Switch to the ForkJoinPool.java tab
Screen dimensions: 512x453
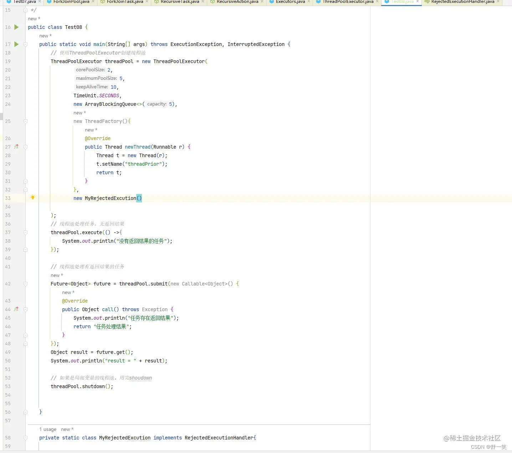[x=71, y=2]
